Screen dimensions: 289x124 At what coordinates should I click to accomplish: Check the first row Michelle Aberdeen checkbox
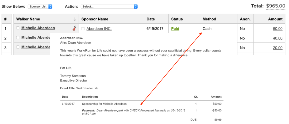18,28
